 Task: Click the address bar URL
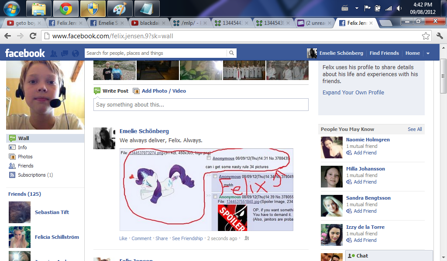tap(113, 36)
